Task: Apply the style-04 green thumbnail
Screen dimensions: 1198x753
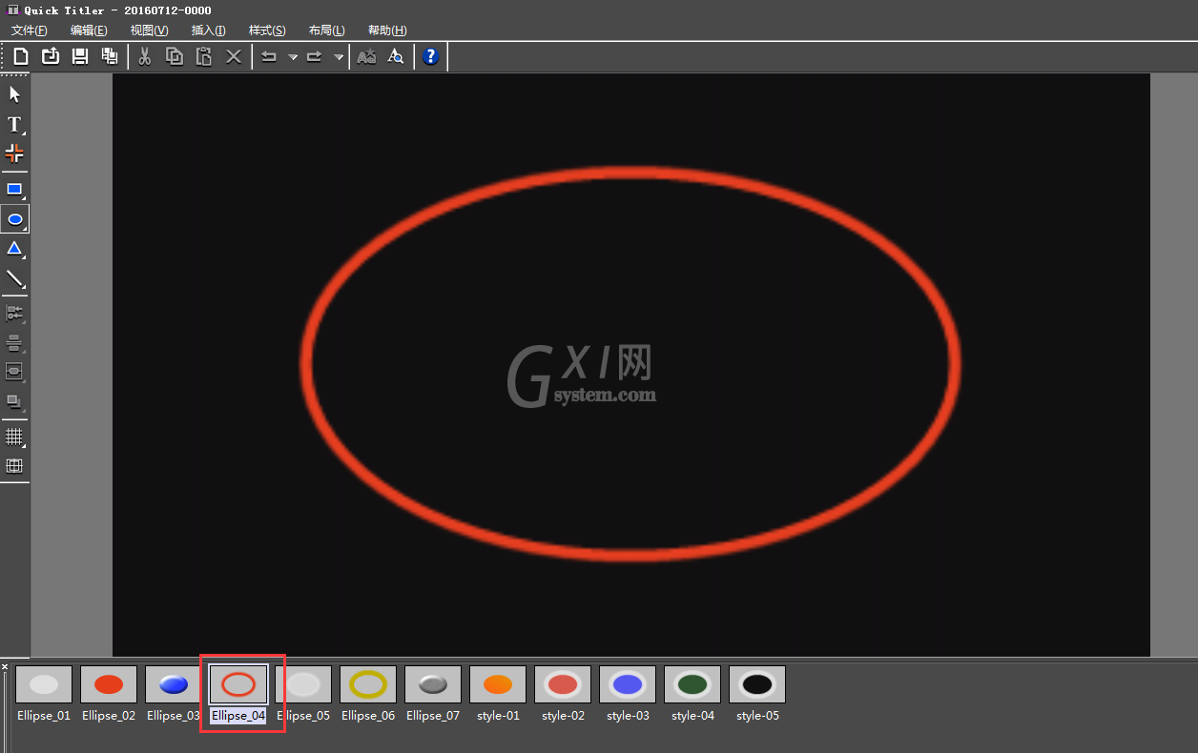Action: pyautogui.click(x=692, y=684)
